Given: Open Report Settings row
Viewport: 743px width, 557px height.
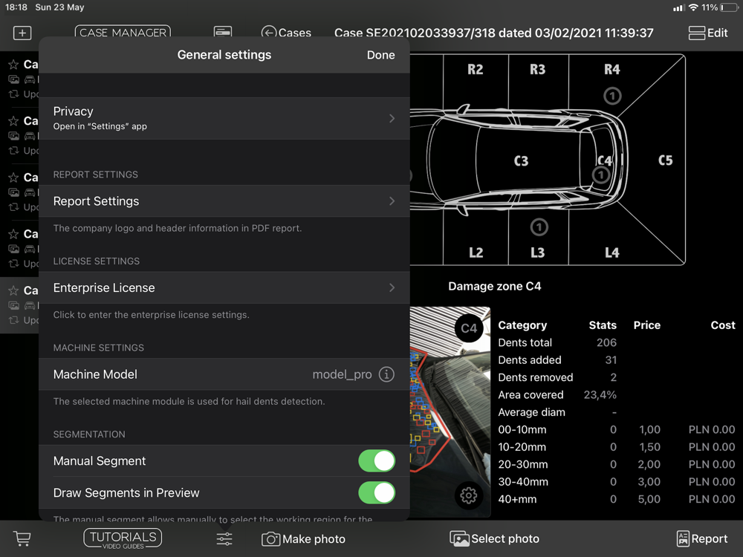Looking at the screenshot, I should (x=224, y=201).
